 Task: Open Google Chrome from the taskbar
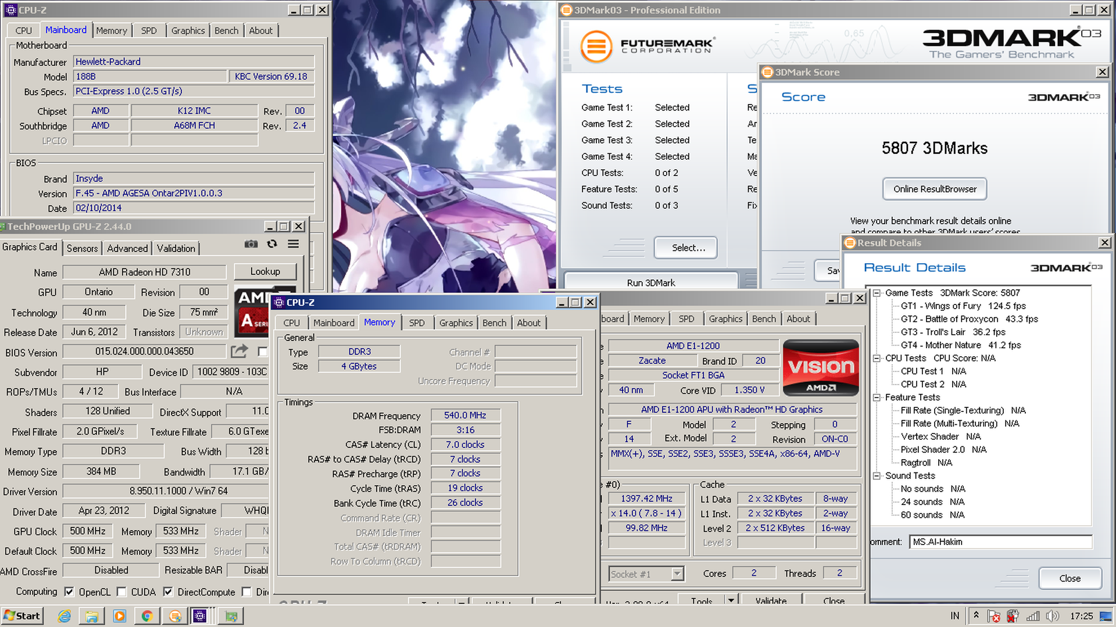[147, 616]
